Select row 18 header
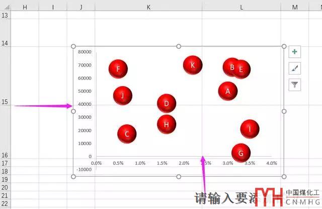The image size is (322, 209). (5, 171)
